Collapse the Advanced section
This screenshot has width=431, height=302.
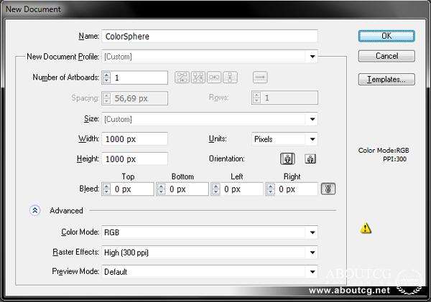35,211
